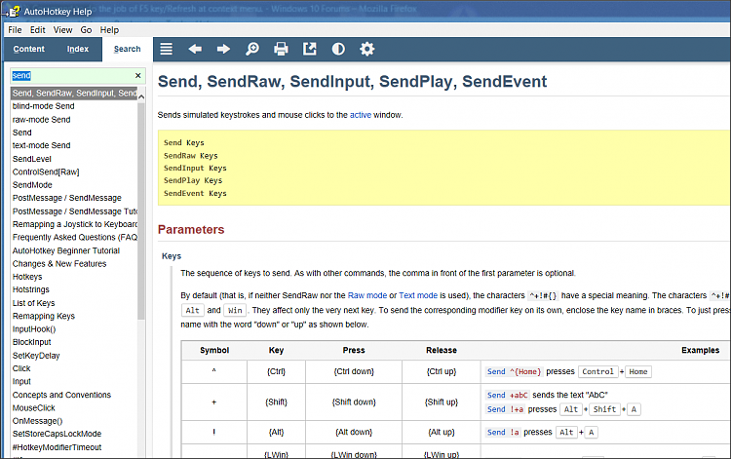Click the search results scrollbar thumb

pyautogui.click(x=141, y=210)
